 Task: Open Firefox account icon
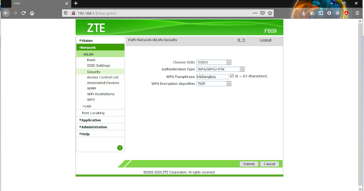pyautogui.click(x=329, y=13)
